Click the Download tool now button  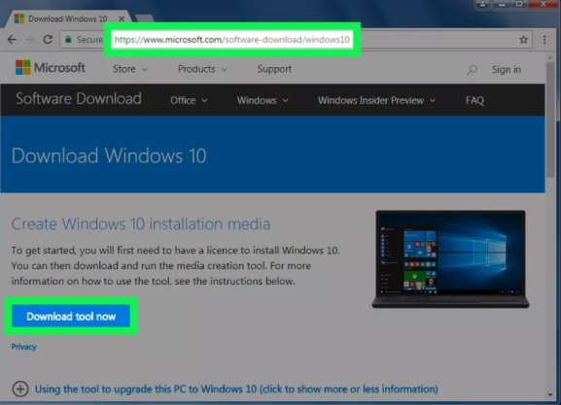tap(71, 316)
